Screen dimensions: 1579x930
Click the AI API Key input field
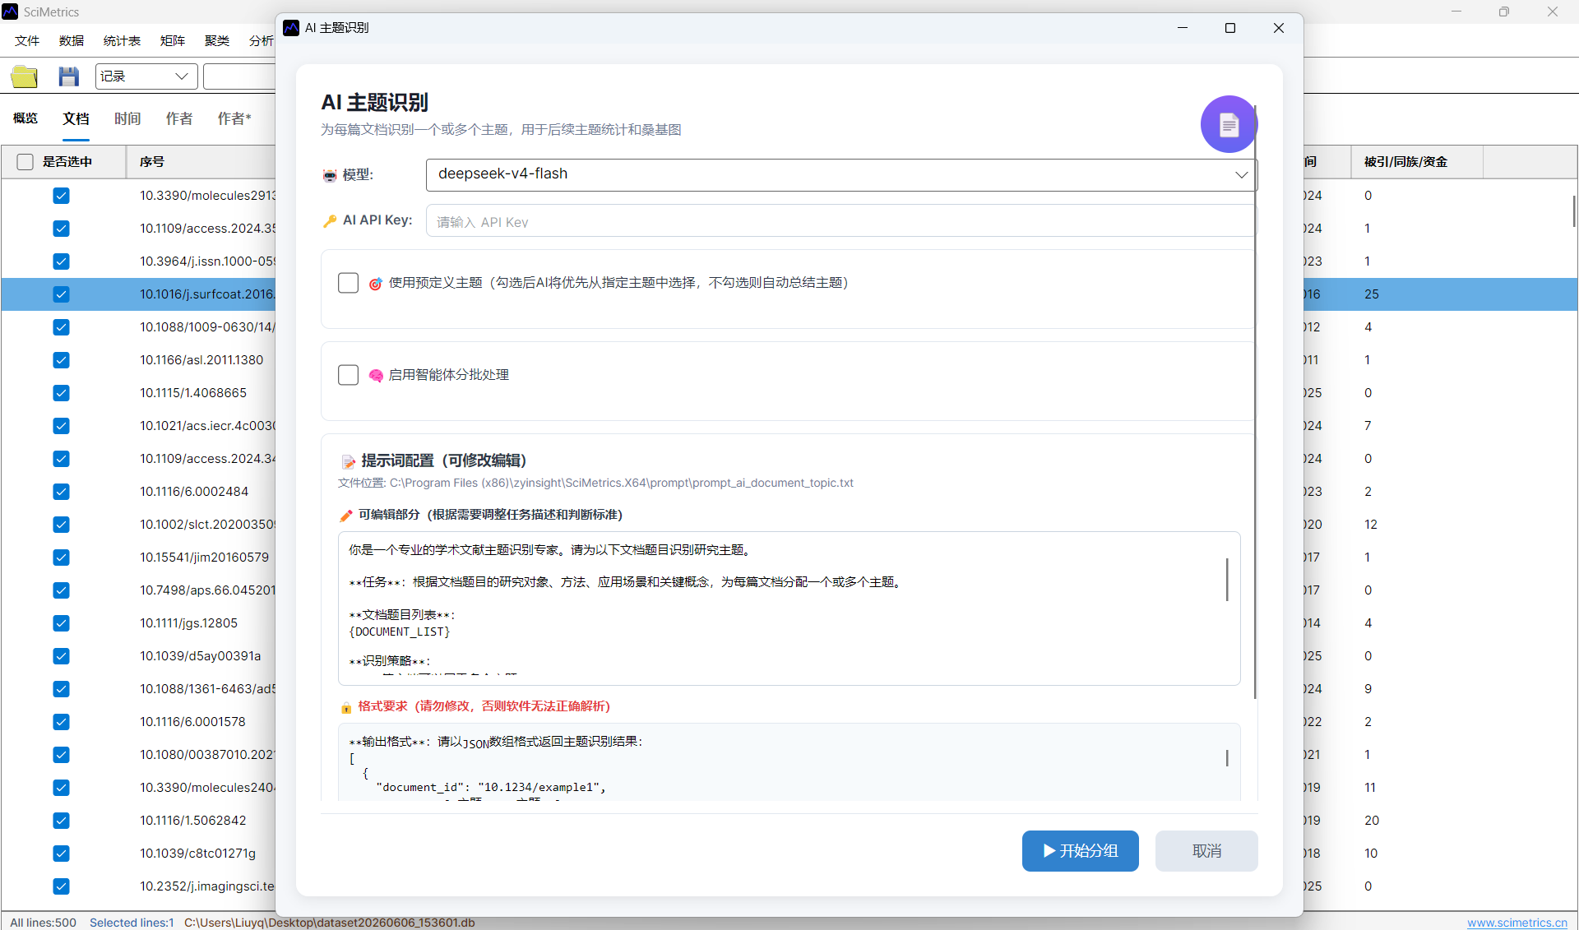pyautogui.click(x=840, y=221)
